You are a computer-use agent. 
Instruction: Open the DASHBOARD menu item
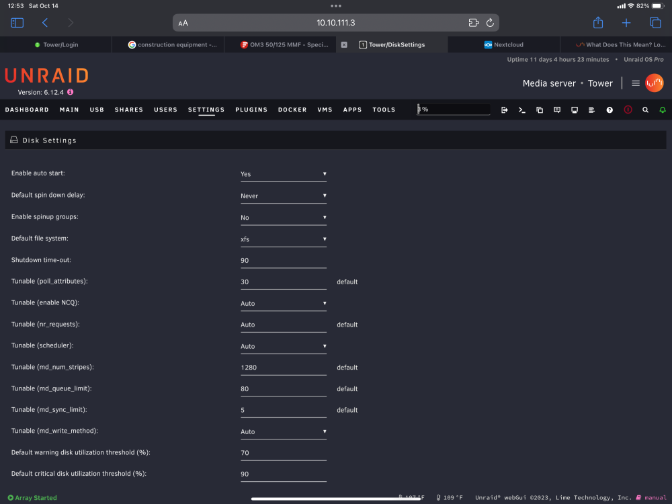pyautogui.click(x=27, y=110)
